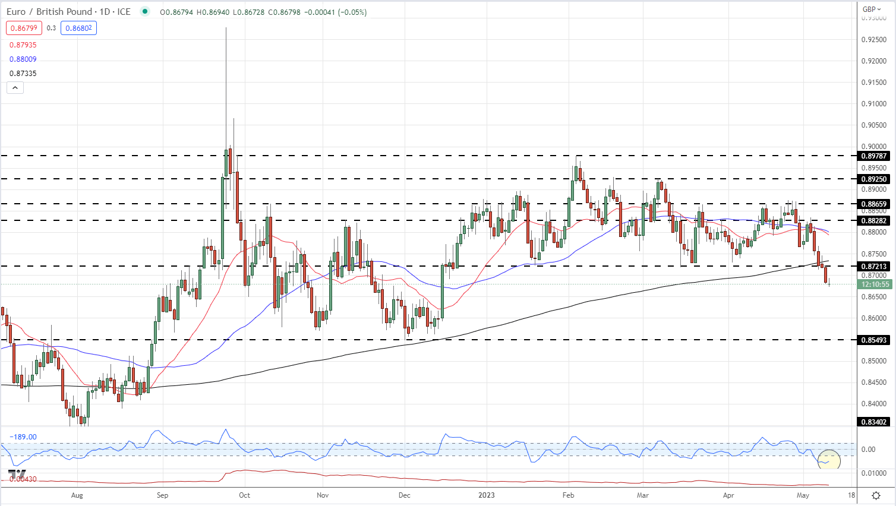
Task: Click the 18 date label on the time axis
Action: tap(851, 495)
